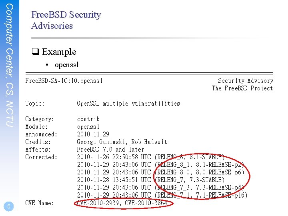This screenshot has width=288, height=216.
Task: Click the 2010-11-26 22:50:58 UTC timestamp
Action: tap(114, 157)
